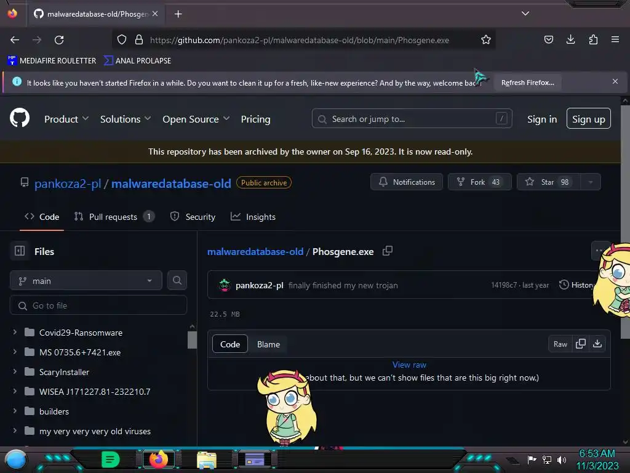Star the repository

[x=548, y=182]
